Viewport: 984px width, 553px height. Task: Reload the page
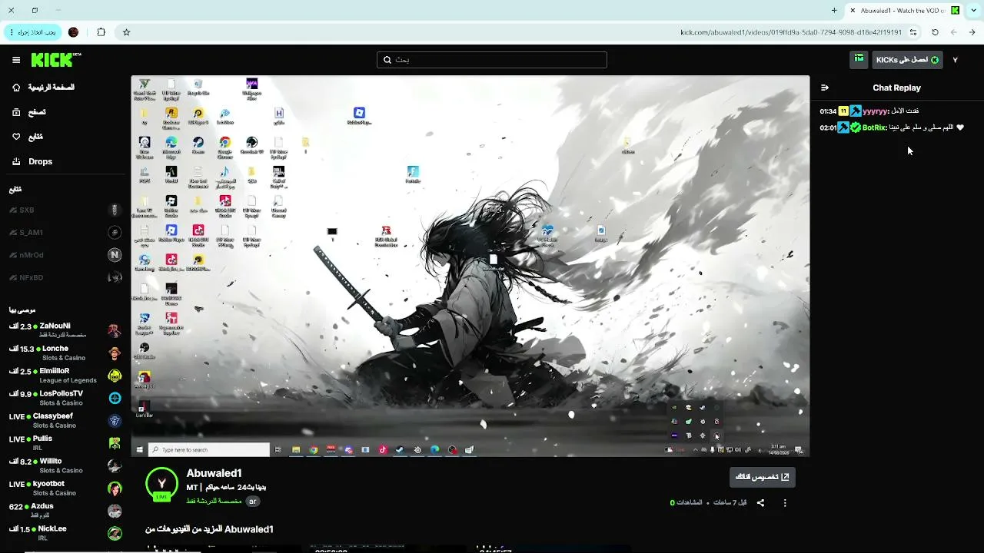935,32
